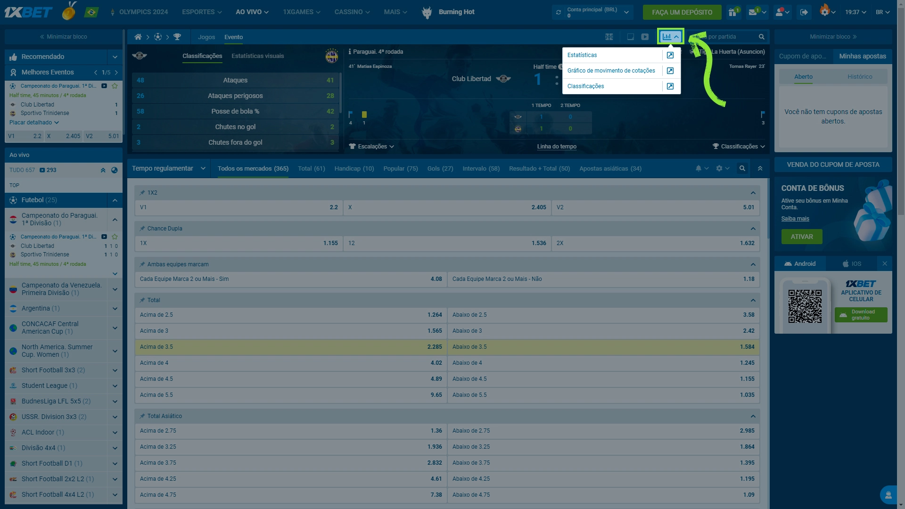Go to home via breadcrumb icon
905x509 pixels.
(138, 37)
